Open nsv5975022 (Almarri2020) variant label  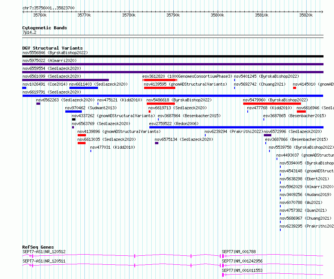click(x=50, y=60)
